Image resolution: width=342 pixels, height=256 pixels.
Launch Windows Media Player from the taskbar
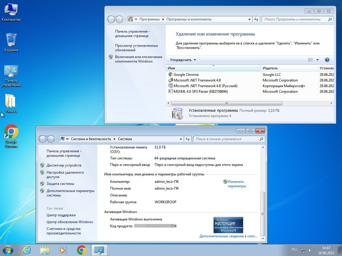(63, 250)
